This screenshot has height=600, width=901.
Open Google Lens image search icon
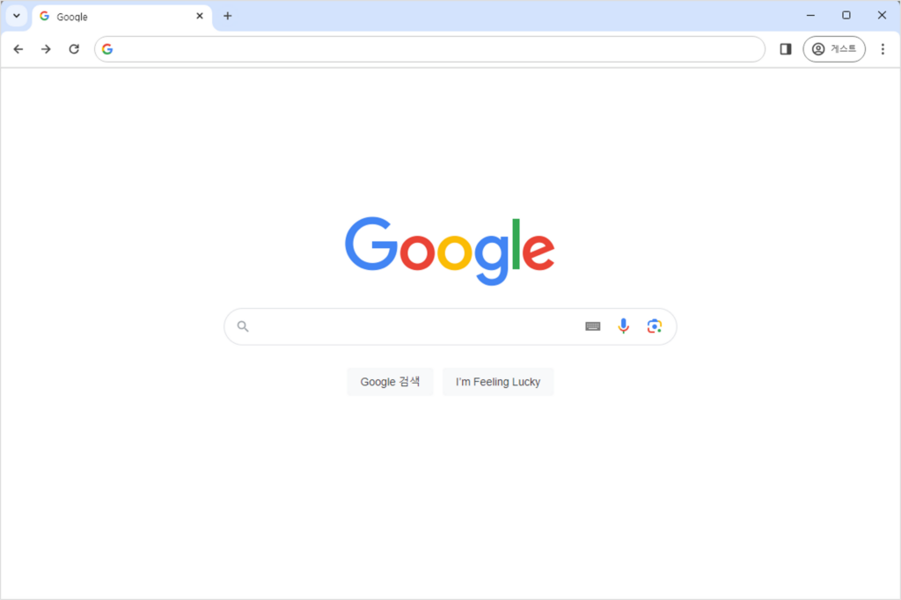point(654,326)
